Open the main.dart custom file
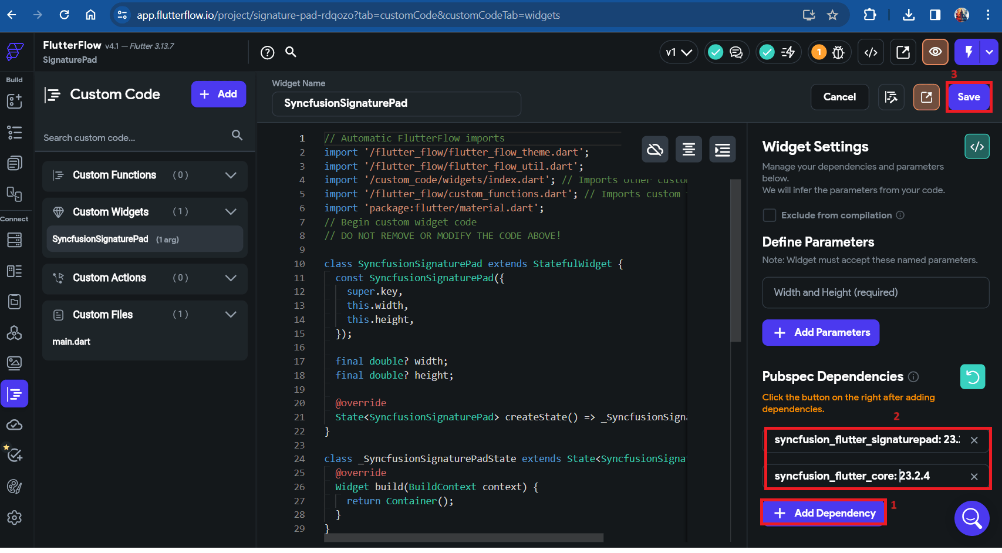The width and height of the screenshot is (1002, 553). click(x=72, y=342)
